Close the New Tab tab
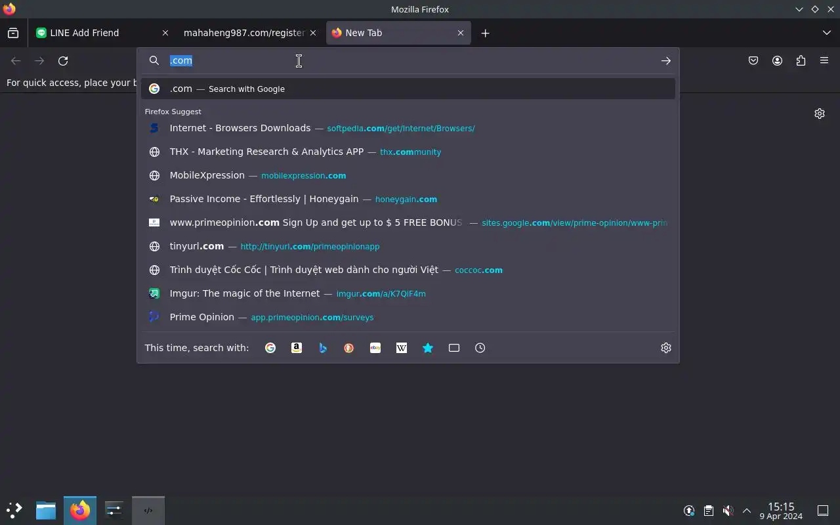Viewport: 840px width, 525px height. (x=461, y=33)
